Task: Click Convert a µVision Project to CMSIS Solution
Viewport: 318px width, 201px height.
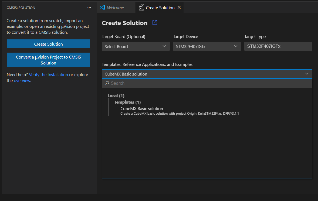Action: click(x=48, y=60)
